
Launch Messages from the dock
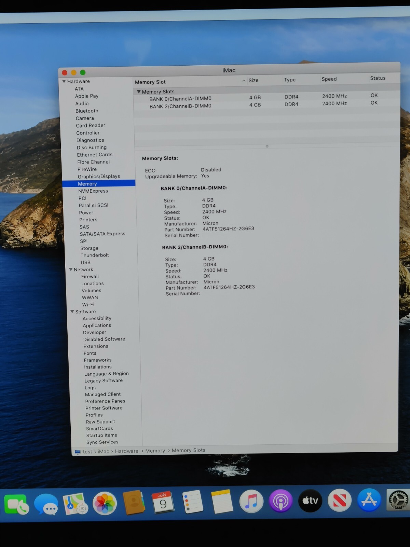click(46, 504)
